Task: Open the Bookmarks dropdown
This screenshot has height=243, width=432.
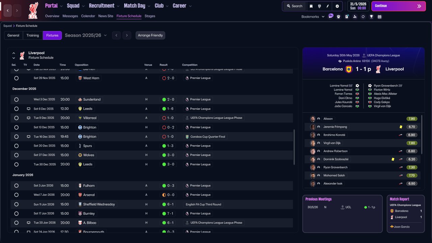Action: pos(313,17)
